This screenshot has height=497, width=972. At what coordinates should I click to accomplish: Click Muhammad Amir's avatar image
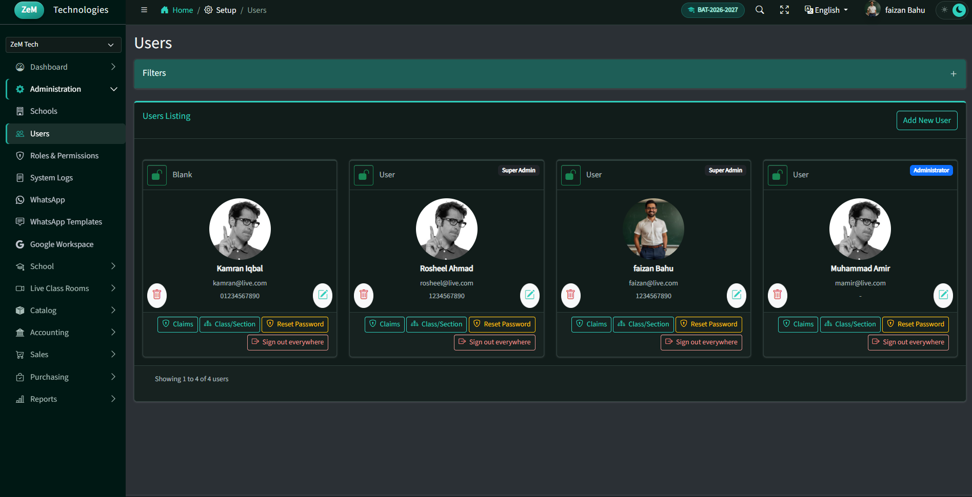[860, 229]
